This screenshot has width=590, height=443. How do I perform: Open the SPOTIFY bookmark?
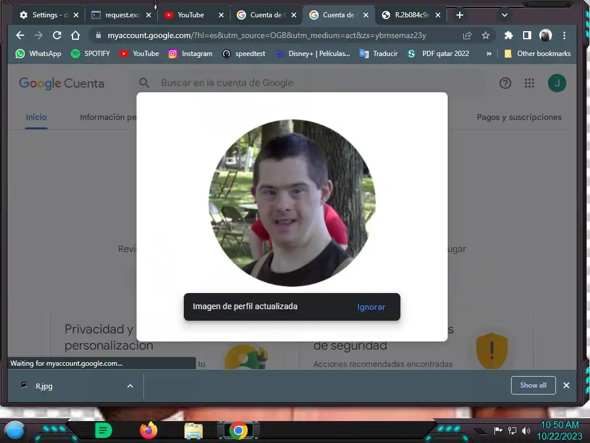(x=90, y=54)
